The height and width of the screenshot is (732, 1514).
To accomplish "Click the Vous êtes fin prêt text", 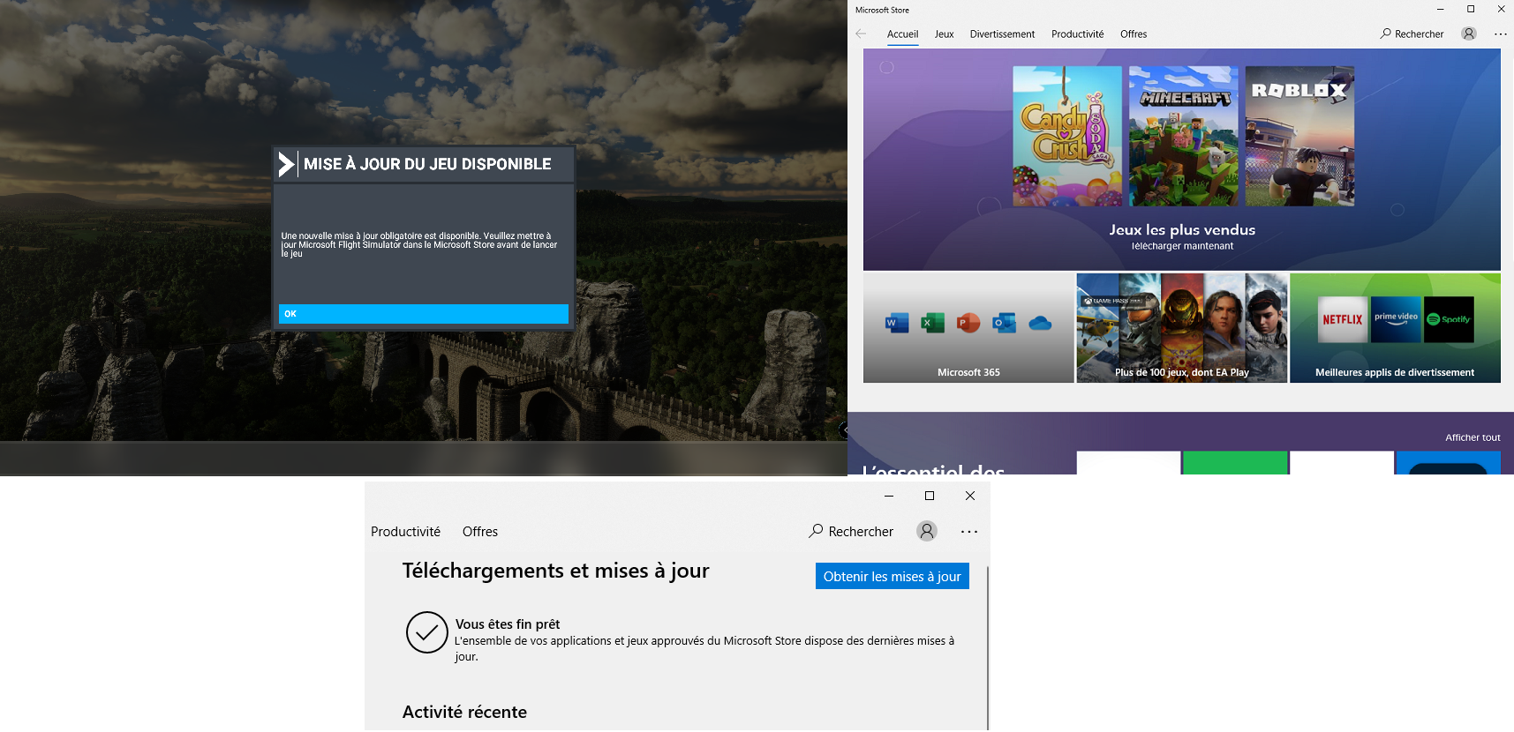I will tap(508, 624).
